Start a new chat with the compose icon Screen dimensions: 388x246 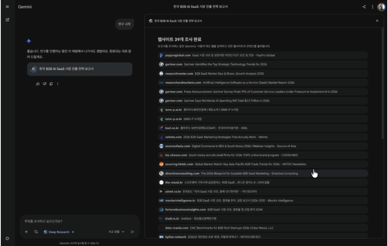pyautogui.click(x=7, y=20)
